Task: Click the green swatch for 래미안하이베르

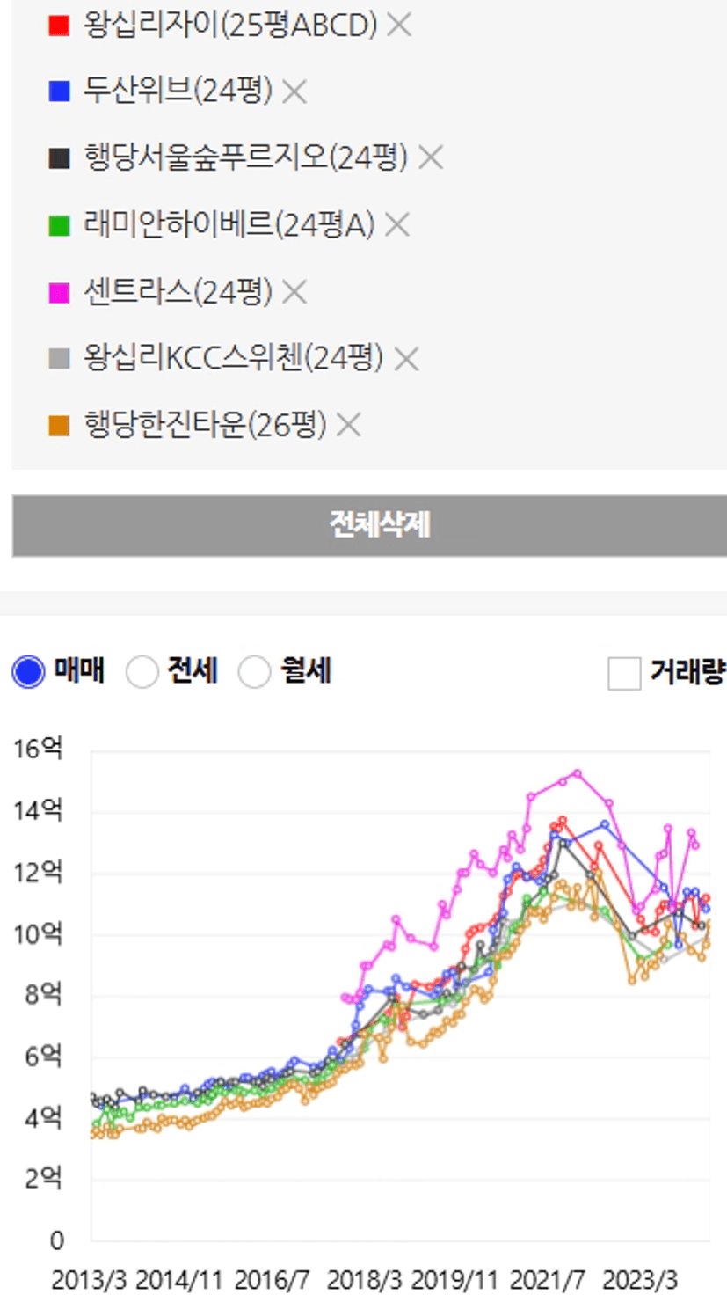Action: pyautogui.click(x=59, y=225)
